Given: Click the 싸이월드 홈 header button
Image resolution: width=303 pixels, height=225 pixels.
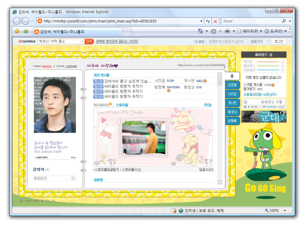Looking at the screenshot, I should (264, 55).
